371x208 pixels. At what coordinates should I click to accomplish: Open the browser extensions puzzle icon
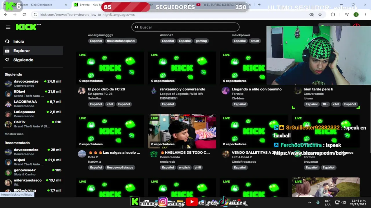point(333,14)
